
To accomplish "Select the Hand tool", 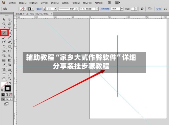I will [4, 79].
